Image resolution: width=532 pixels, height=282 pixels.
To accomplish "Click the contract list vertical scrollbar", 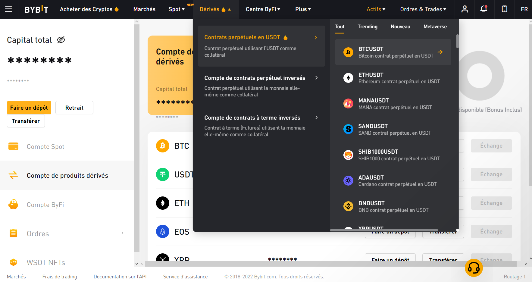I will coord(458,42).
